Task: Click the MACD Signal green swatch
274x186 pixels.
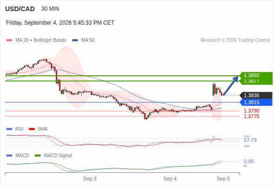Action: click(38, 156)
